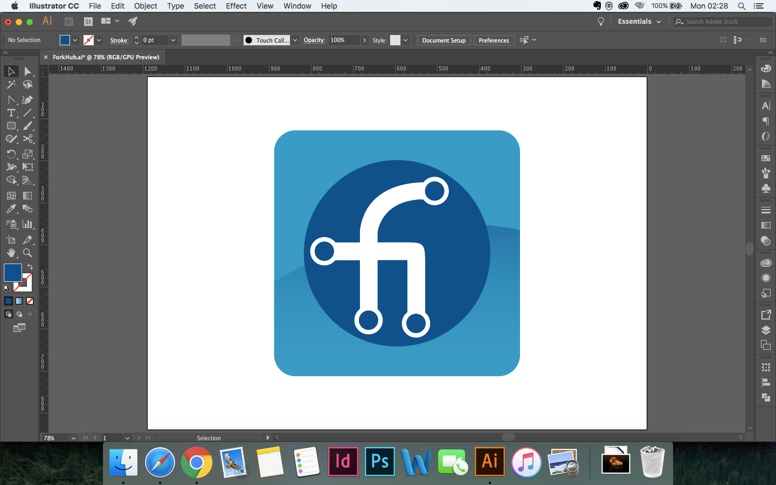This screenshot has width=776, height=485.
Task: Select the Type tool
Action: (x=11, y=113)
